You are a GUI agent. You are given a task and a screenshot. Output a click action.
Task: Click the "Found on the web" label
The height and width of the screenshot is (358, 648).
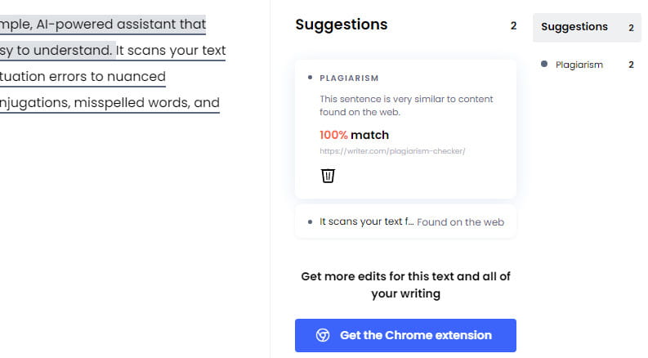[x=460, y=222]
